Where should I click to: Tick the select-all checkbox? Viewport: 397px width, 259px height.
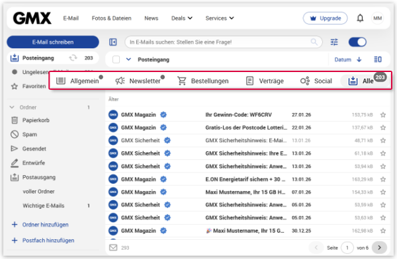coord(116,59)
